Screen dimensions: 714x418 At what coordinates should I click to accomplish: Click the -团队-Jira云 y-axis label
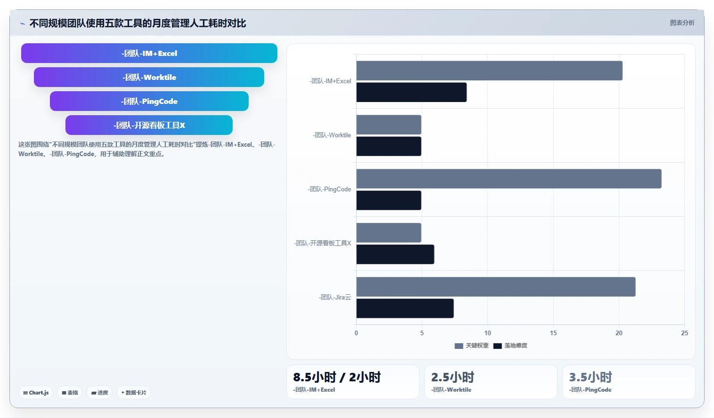[335, 297]
